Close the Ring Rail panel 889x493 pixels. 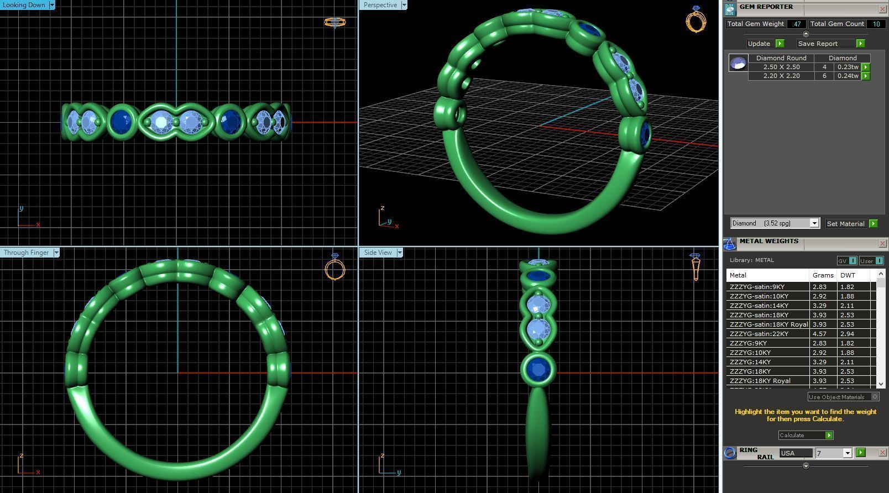[x=882, y=453]
